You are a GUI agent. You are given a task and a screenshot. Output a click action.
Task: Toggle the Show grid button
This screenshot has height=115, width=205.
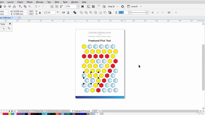point(93,6)
